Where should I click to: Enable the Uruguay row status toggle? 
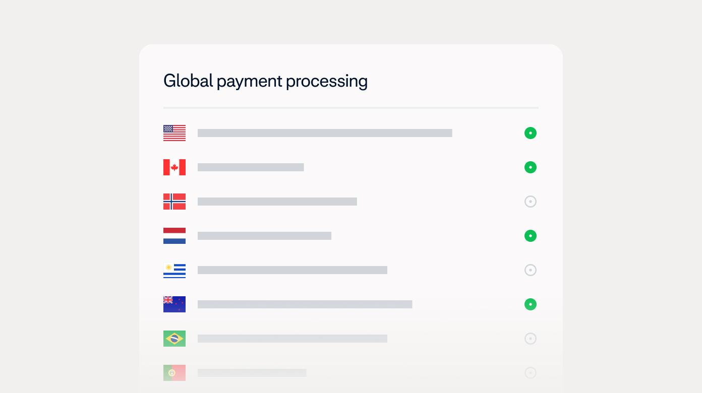pos(531,270)
